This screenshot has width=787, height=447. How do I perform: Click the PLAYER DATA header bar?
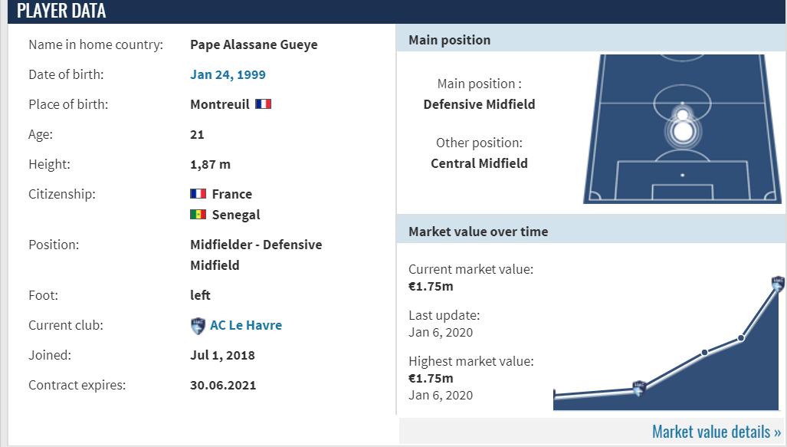click(x=393, y=12)
